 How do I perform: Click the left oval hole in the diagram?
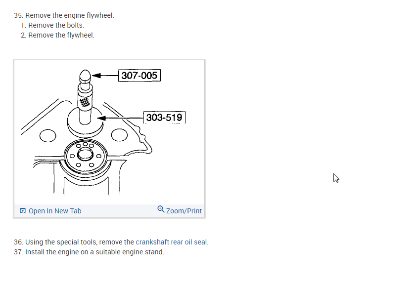(48, 136)
